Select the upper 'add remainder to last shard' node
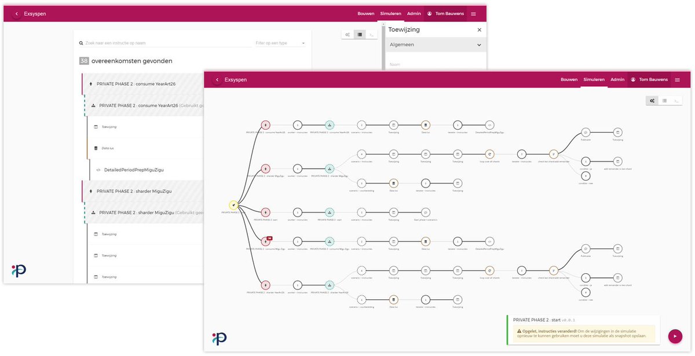The image size is (695, 356). pos(617,162)
